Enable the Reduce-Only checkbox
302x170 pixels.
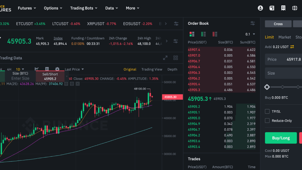coord(267,120)
